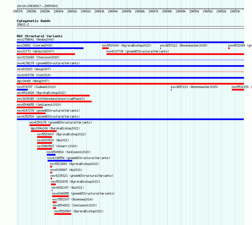This screenshot has width=252, height=225.
Task: Click the 29640k ruler position label
Action: pos(59,11)
